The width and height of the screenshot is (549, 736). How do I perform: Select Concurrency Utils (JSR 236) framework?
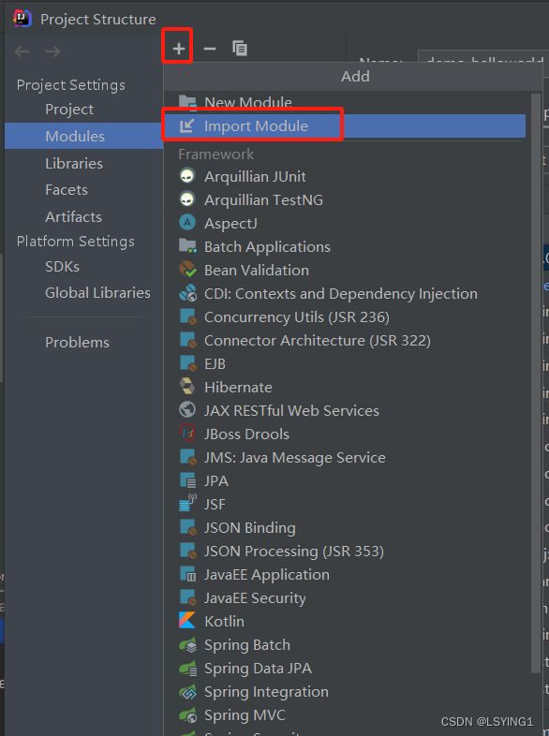click(x=345, y=316)
